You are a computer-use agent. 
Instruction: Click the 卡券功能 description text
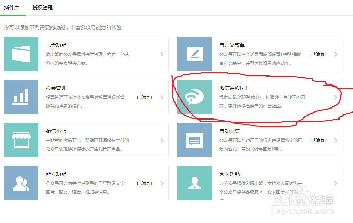[87, 59]
